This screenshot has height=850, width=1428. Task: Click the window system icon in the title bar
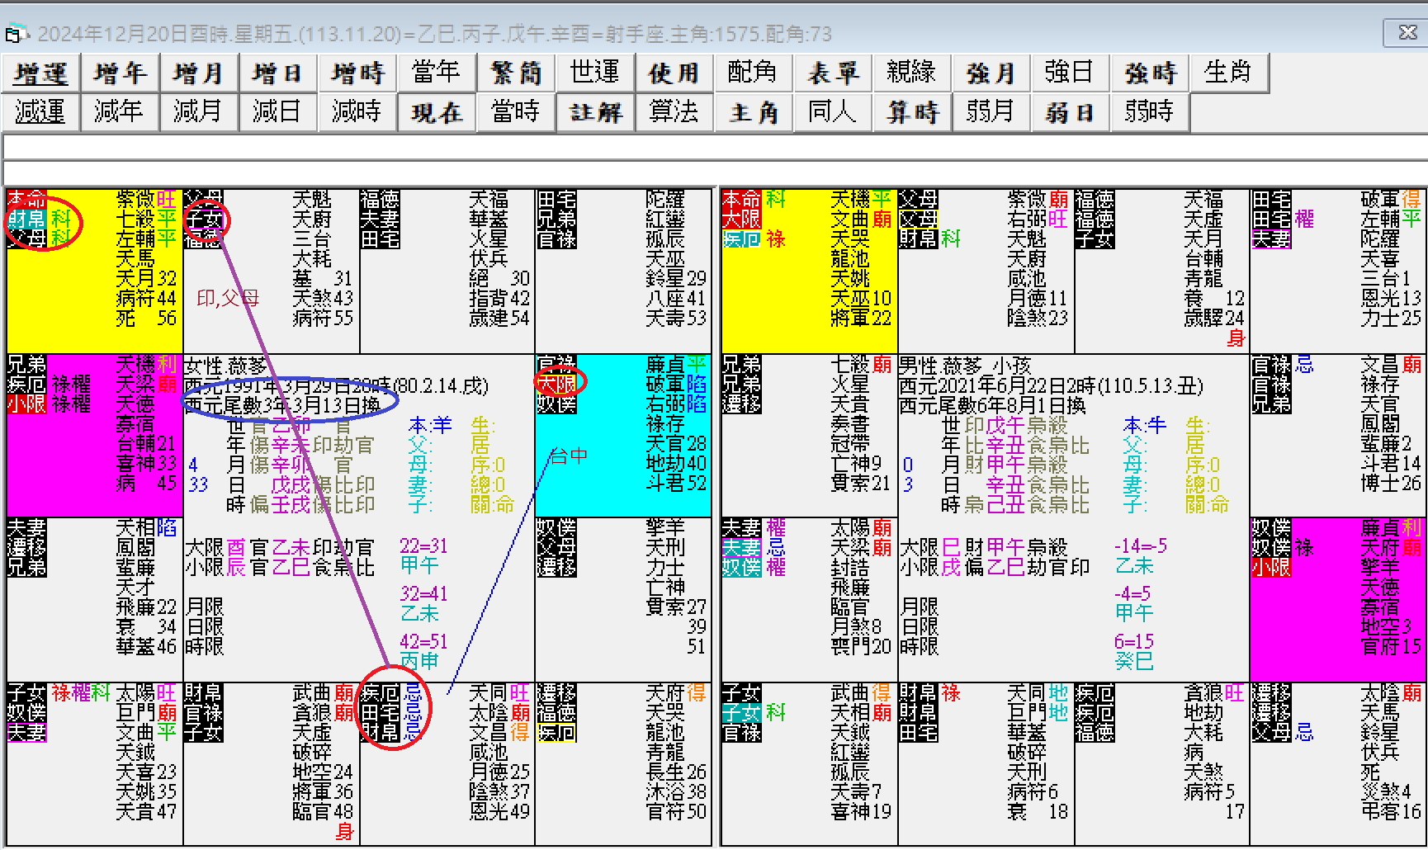coord(13,34)
